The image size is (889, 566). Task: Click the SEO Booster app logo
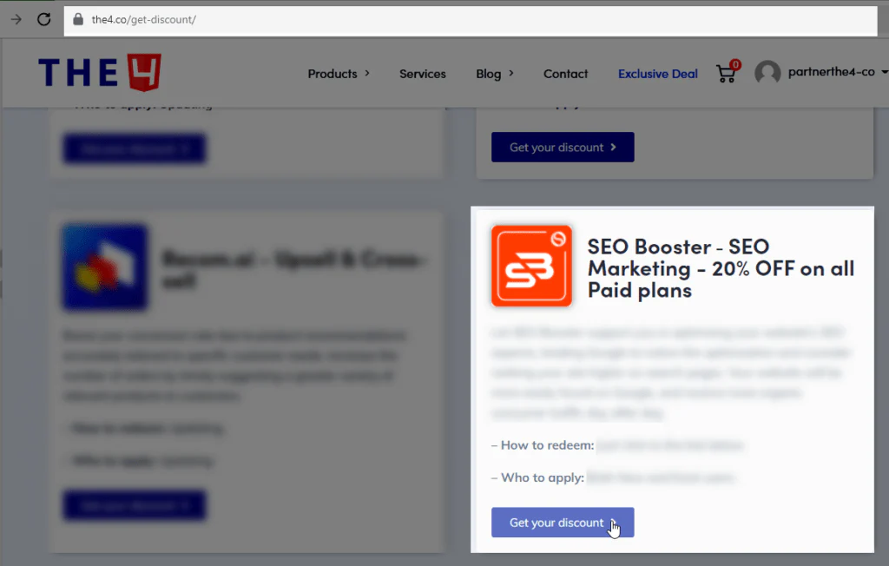(532, 266)
